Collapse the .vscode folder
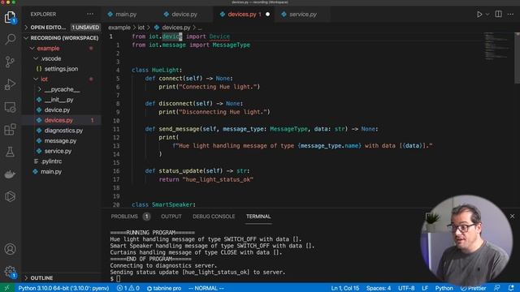The width and height of the screenshot is (520, 292). pos(62,58)
